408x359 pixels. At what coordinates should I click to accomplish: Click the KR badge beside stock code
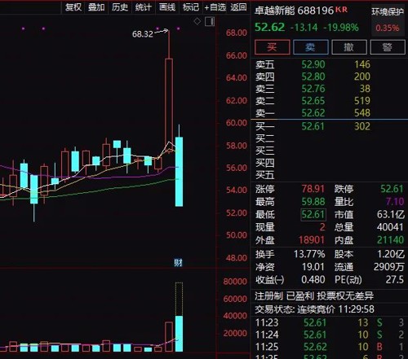341,10
